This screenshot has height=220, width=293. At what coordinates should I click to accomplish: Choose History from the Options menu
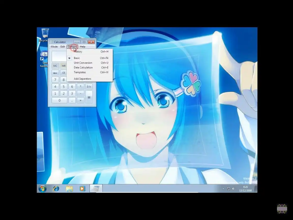90,52
